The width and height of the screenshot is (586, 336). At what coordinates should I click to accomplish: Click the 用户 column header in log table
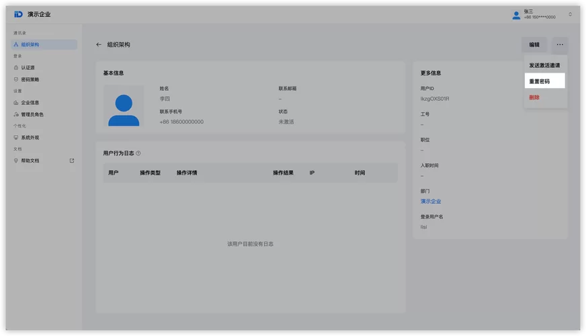tap(114, 173)
